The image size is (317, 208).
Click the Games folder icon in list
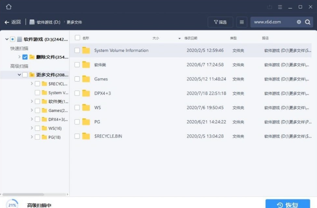[86, 79]
